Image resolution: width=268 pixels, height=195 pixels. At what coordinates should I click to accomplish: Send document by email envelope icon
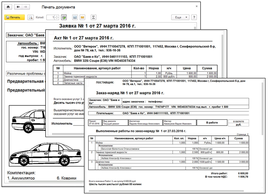point(82,17)
